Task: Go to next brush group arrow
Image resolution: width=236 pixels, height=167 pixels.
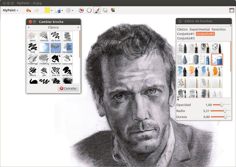Action: pyautogui.click(x=78, y=27)
